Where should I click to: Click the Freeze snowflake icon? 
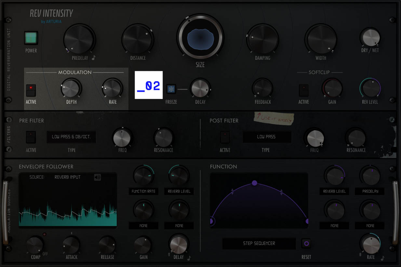171,89
